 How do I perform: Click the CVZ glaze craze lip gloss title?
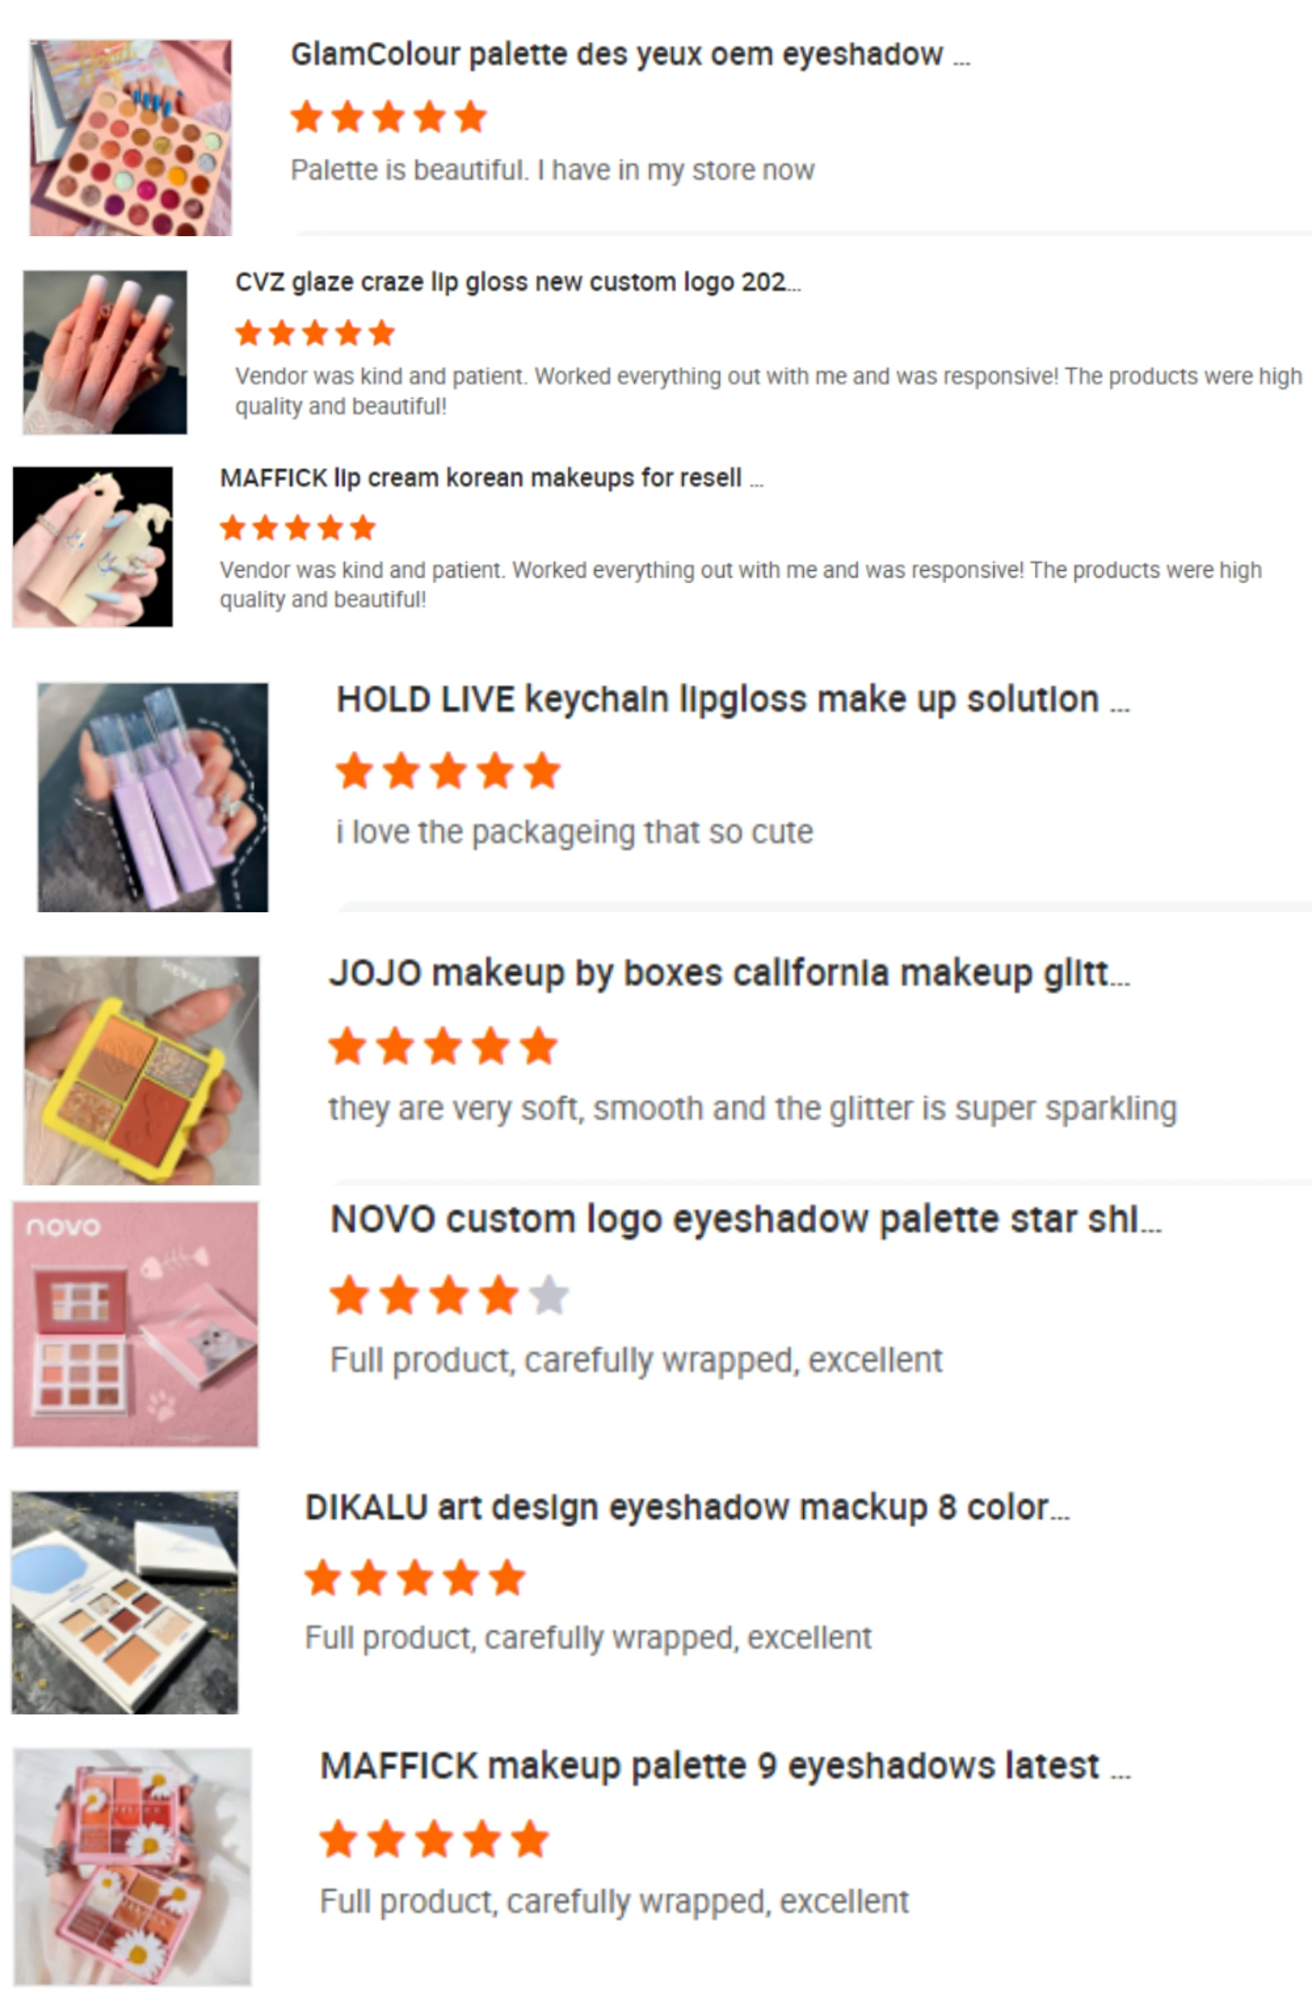(518, 282)
